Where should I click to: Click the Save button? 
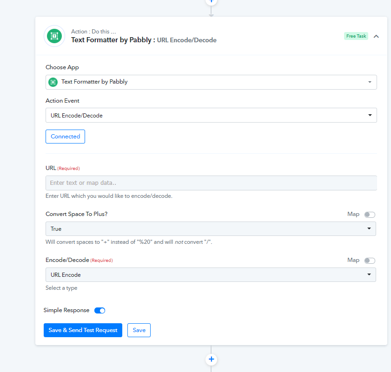(x=139, y=330)
